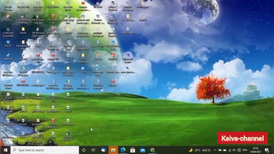Viewport: 274px width, 154px height.
Task: Open the DB Browser (SQLCipher) shortcut
Action: coord(38,32)
